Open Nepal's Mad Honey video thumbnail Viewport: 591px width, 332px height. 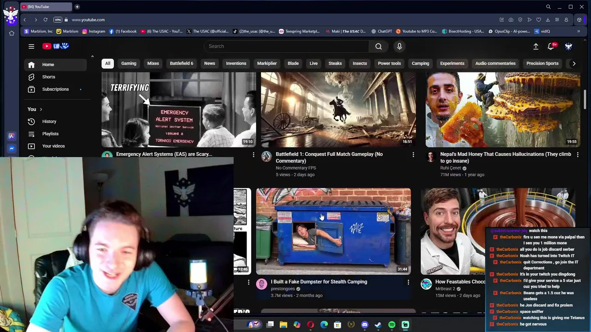tap(503, 109)
